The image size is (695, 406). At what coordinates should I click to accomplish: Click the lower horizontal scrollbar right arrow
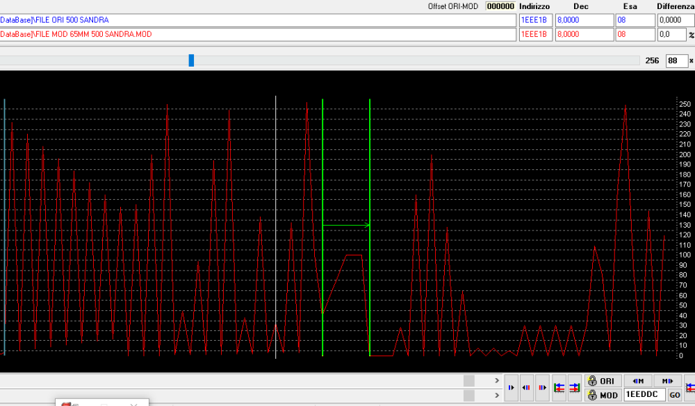(x=496, y=395)
